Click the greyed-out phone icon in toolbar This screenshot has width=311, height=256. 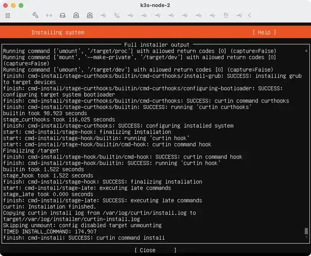[x=117, y=16]
